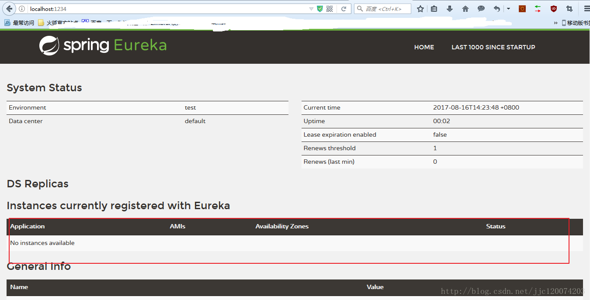This screenshot has width=590, height=300.
Task: Click the green shield security icon
Action: click(x=320, y=9)
